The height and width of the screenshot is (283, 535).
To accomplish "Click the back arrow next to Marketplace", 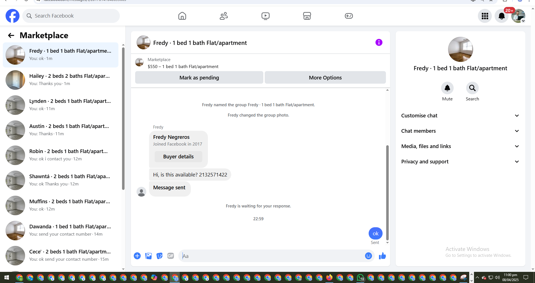I will pos(11,35).
